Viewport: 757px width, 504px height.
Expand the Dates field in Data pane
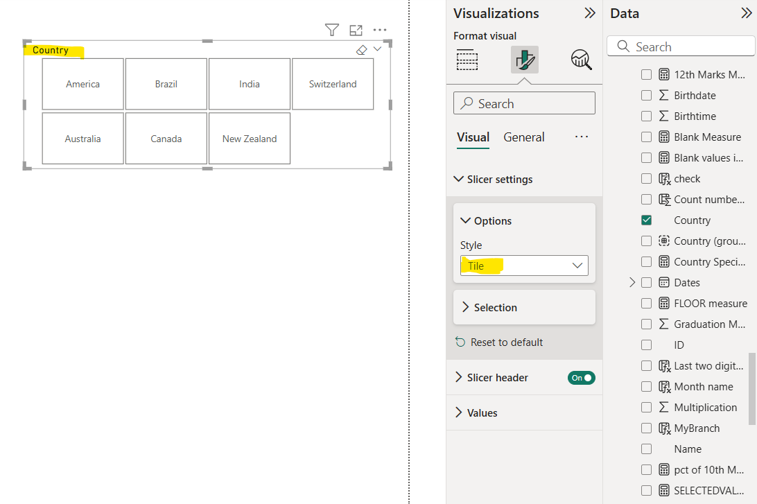click(632, 282)
